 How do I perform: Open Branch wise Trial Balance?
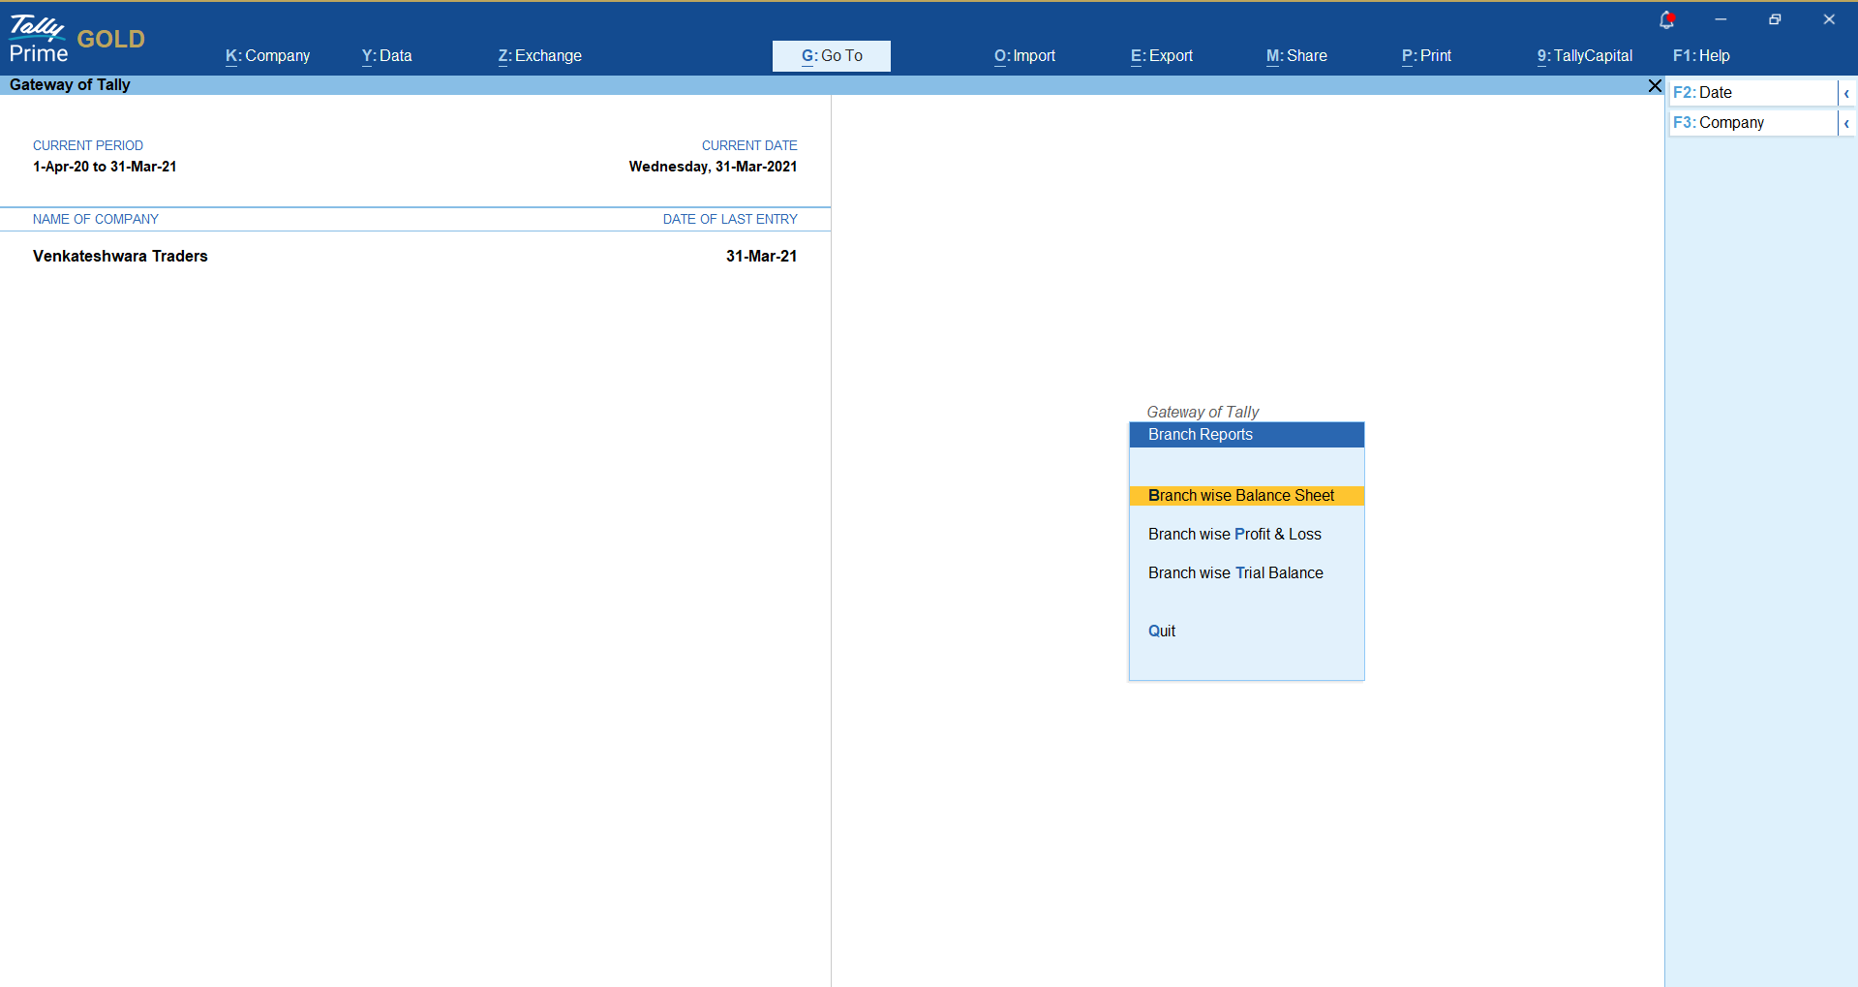tap(1235, 573)
